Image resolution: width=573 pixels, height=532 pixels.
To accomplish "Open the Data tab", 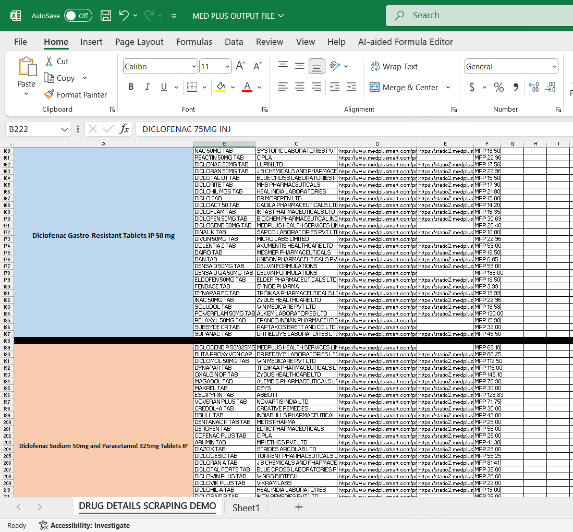I will 234,42.
